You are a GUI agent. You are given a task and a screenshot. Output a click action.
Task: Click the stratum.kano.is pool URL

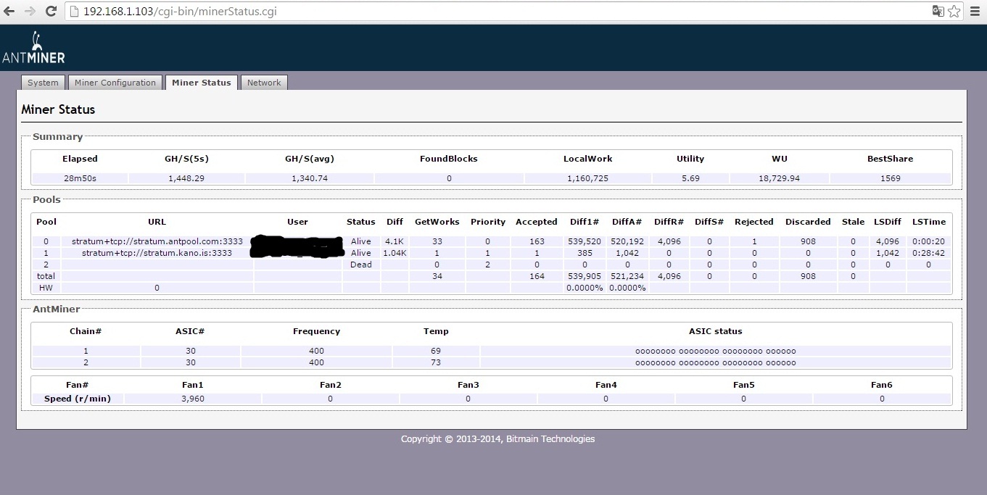click(157, 253)
